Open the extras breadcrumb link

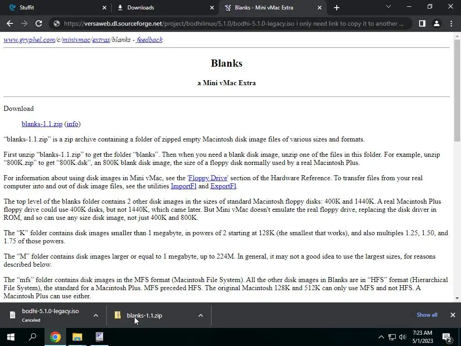click(x=101, y=40)
